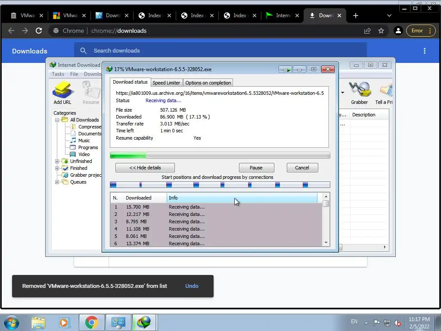The image size is (441, 331).
Task: Click the Resume toolbar icon in IDM
Action: 90,93
